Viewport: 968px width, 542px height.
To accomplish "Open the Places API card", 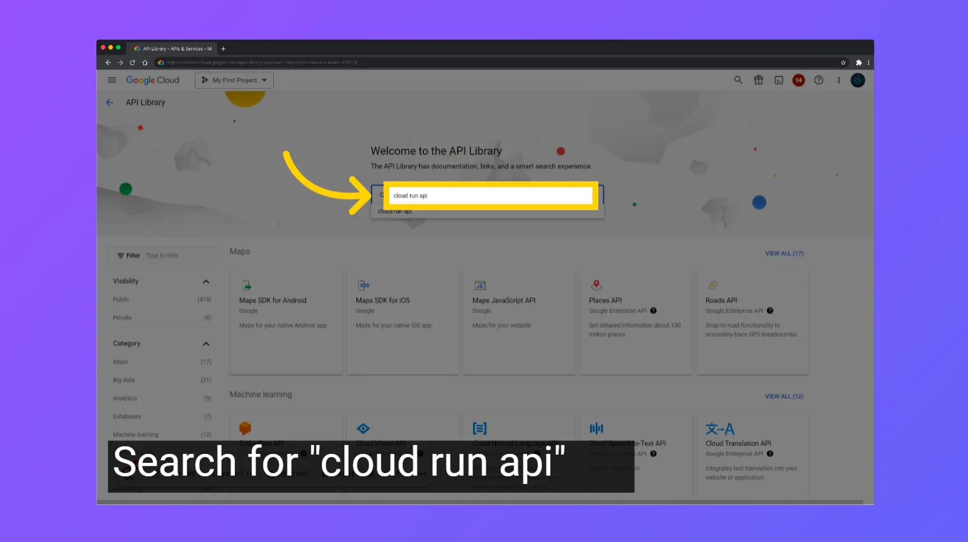I will 635,323.
